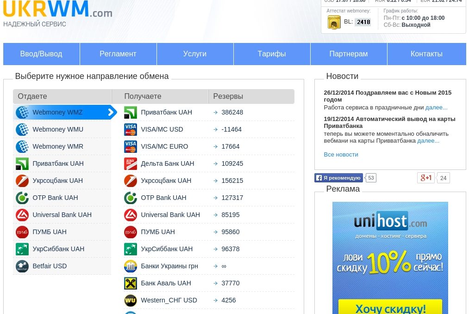
Task: Open the unihost.com advertisement banner
Action: point(390,258)
